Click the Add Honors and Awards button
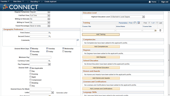170x96 pixels. pyautogui.click(x=101, y=78)
